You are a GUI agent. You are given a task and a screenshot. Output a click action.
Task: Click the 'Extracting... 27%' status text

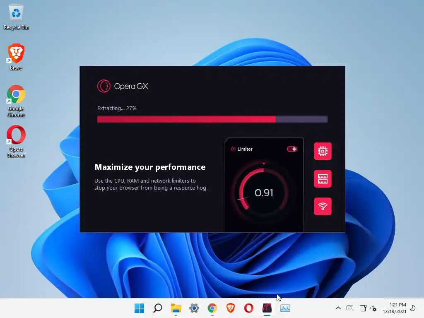[x=117, y=108]
